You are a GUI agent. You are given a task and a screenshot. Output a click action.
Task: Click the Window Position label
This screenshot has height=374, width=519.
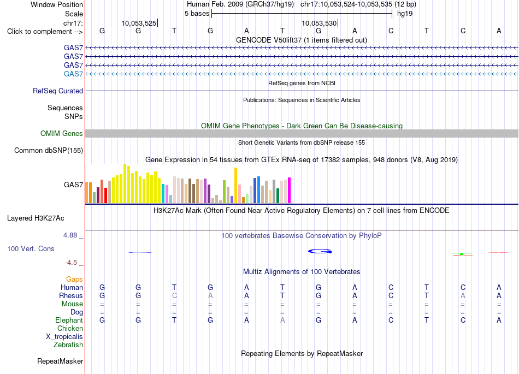click(x=57, y=4)
